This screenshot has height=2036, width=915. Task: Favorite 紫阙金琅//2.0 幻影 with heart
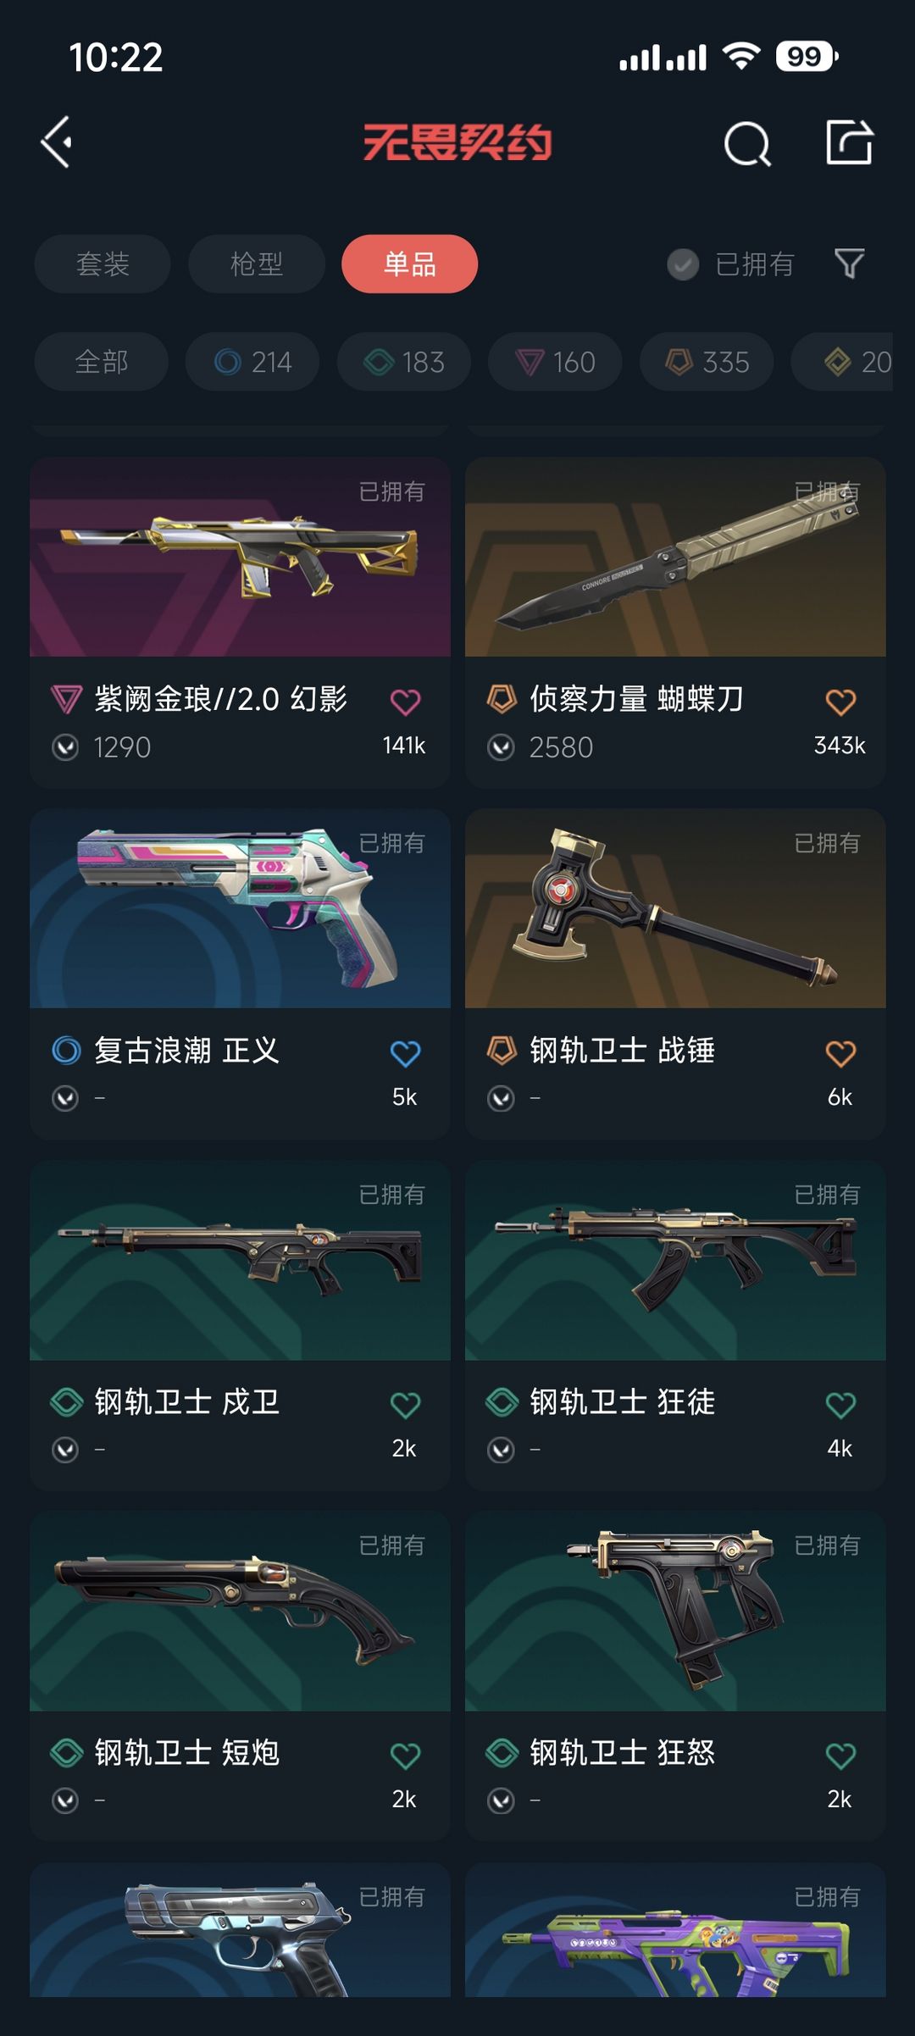coord(405,702)
